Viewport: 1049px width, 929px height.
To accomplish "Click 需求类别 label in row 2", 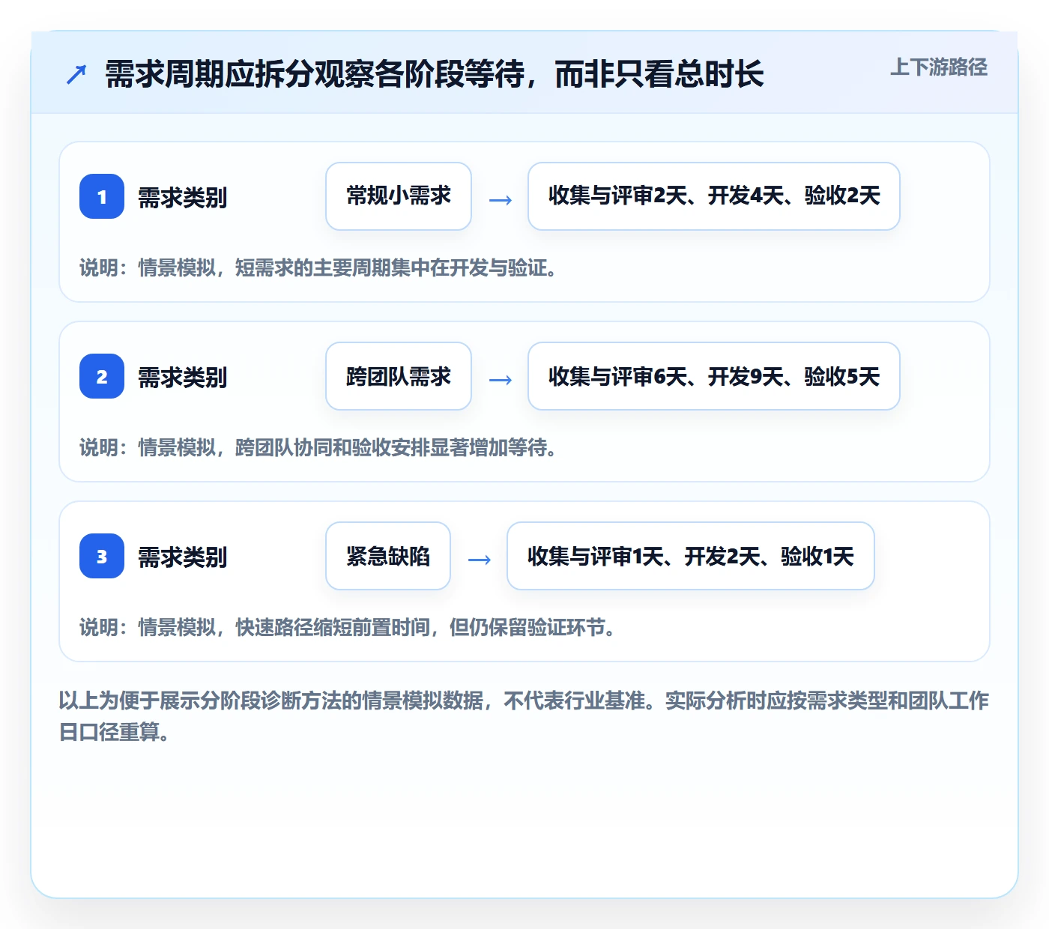I will click(x=182, y=378).
